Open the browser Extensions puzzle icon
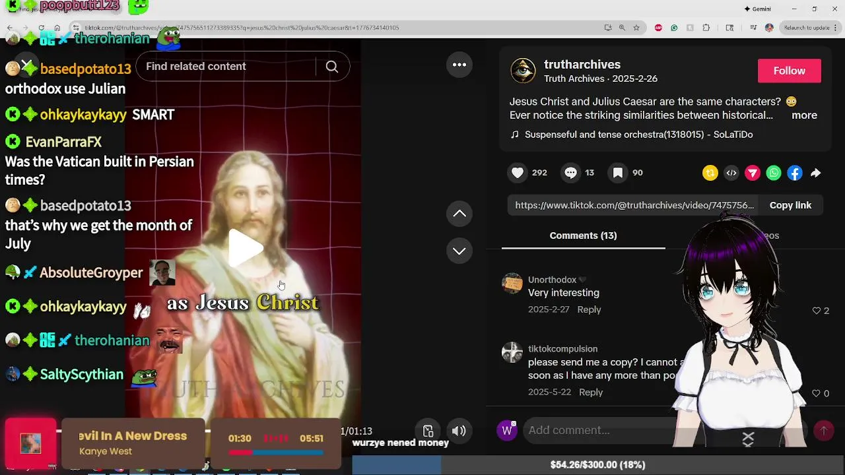Screen dimensions: 845x475 point(706,28)
